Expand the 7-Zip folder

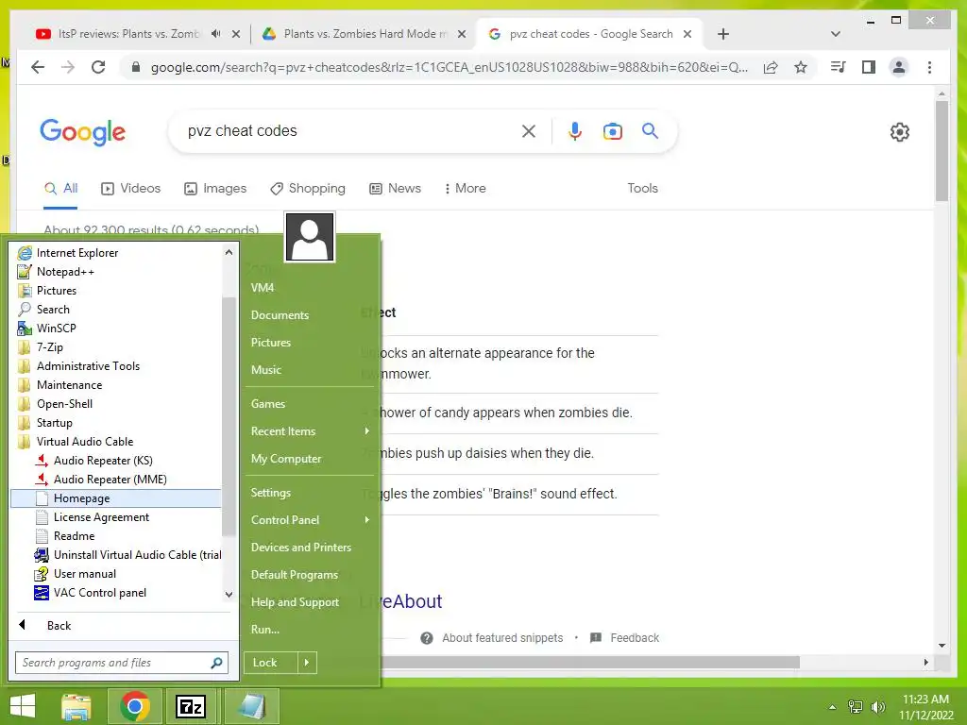tap(116, 347)
